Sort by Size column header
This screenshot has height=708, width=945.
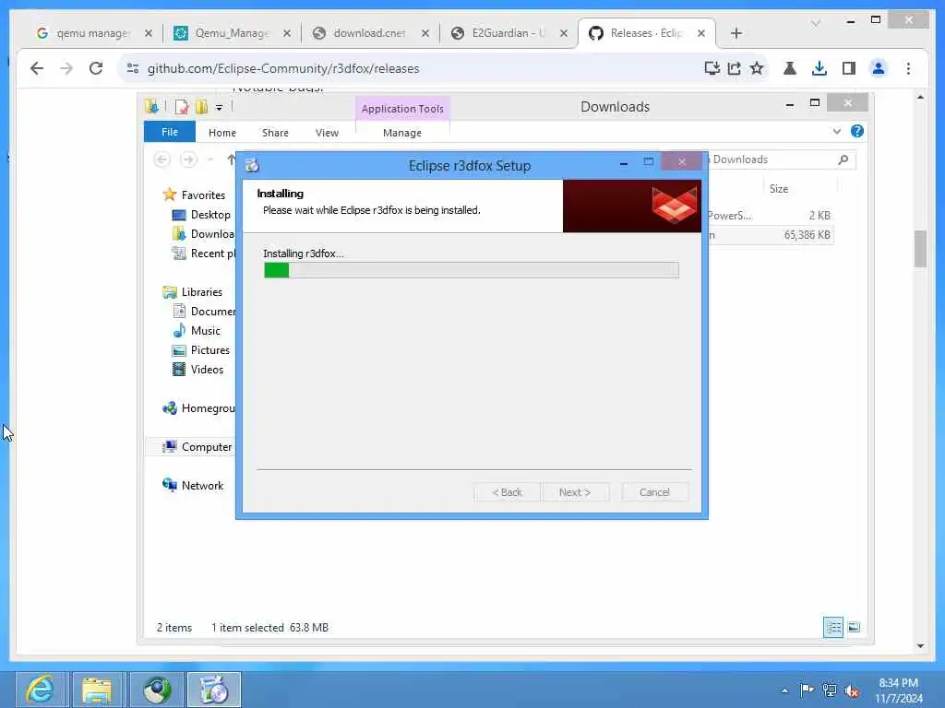coord(778,188)
